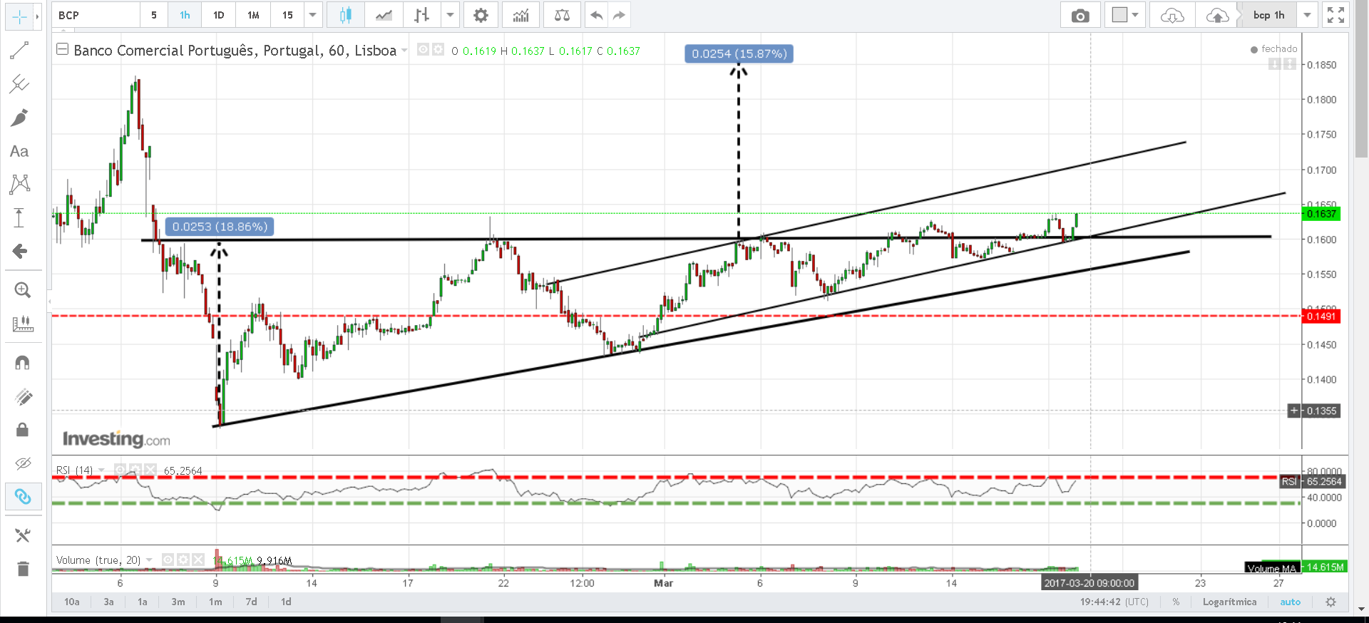Switch to the 1D timeframe
This screenshot has height=623, width=1369.
pyautogui.click(x=219, y=15)
